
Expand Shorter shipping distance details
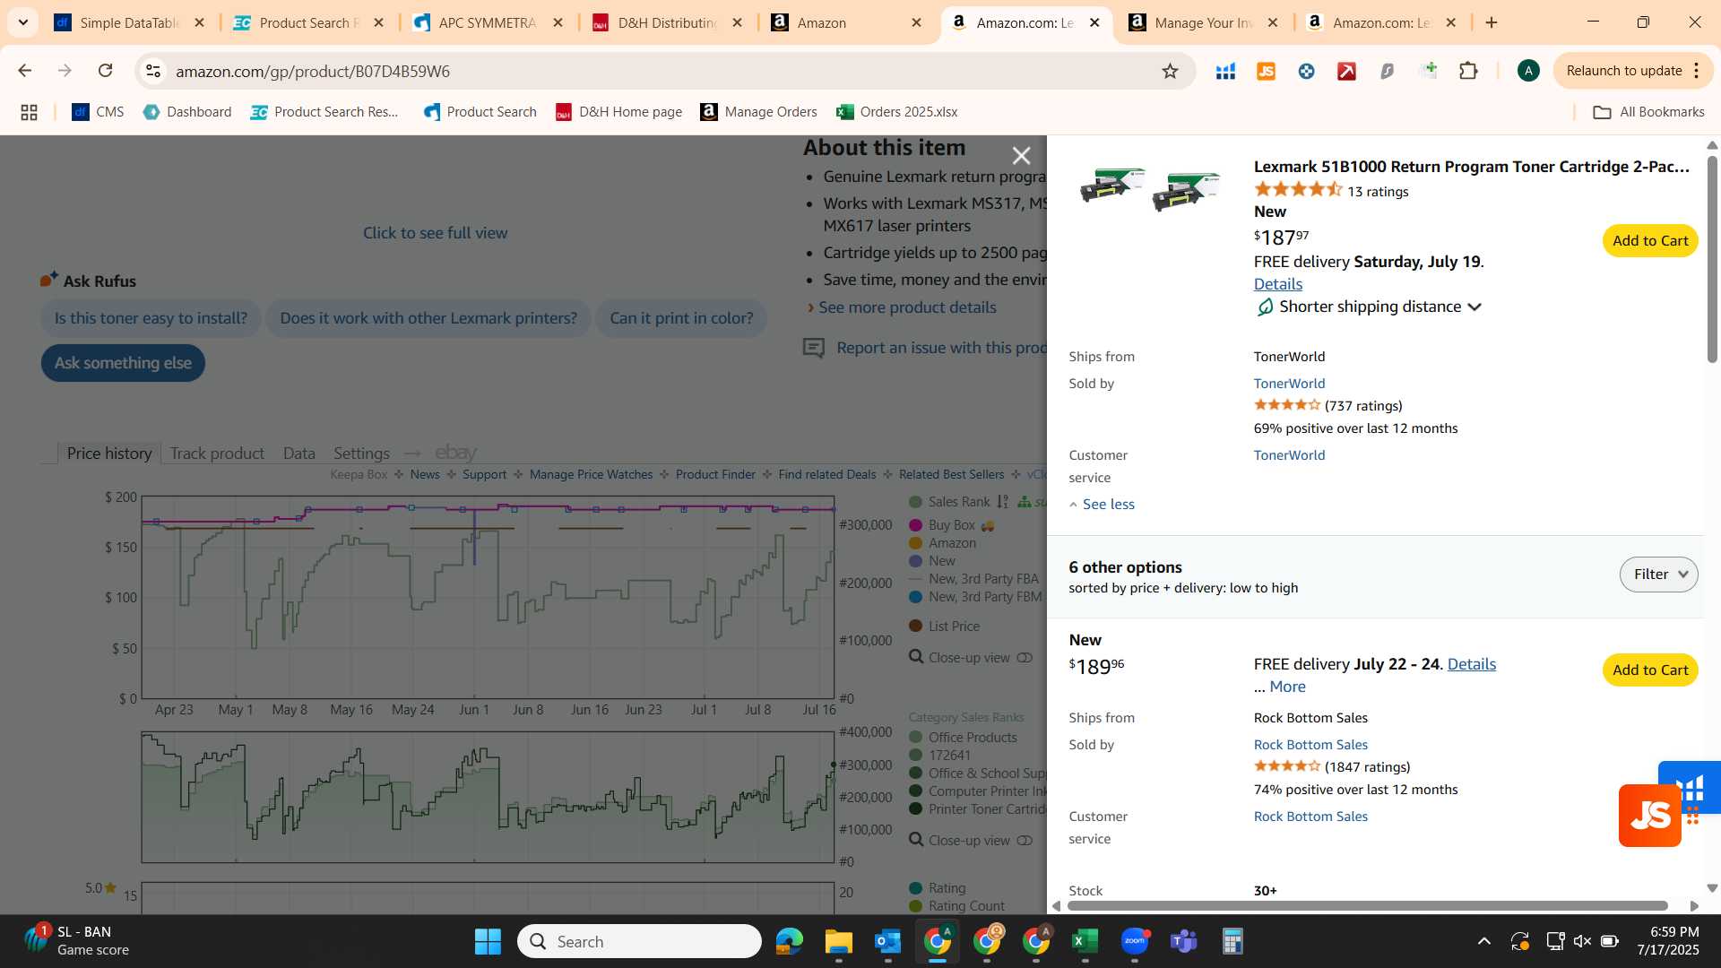tap(1380, 307)
